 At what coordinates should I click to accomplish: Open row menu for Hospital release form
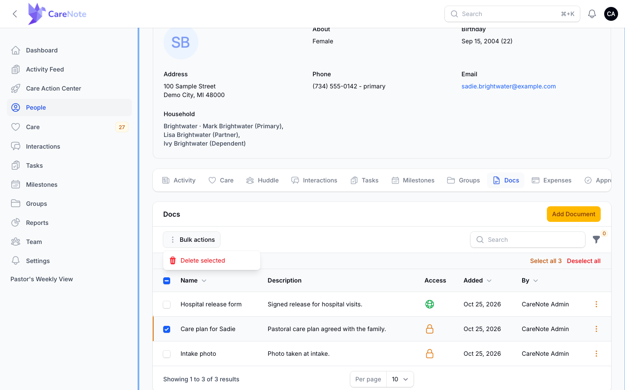[x=596, y=304]
